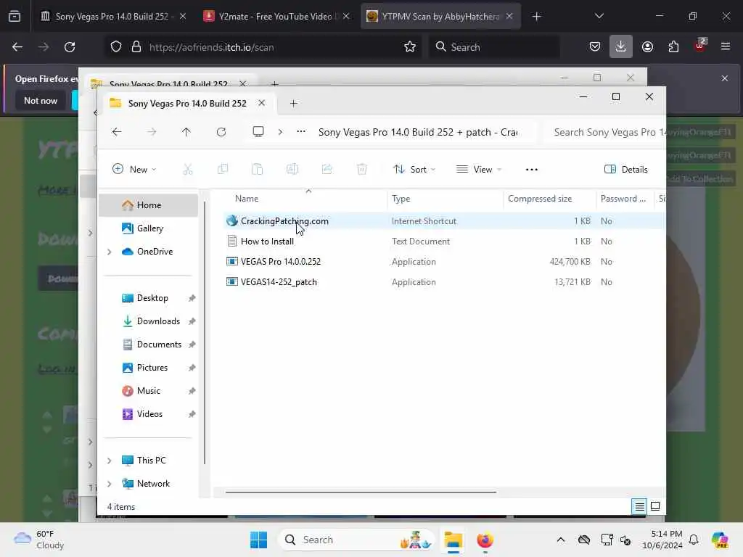Switch to Y2mate Firefox tab
The image size is (743, 557).
[276, 17]
